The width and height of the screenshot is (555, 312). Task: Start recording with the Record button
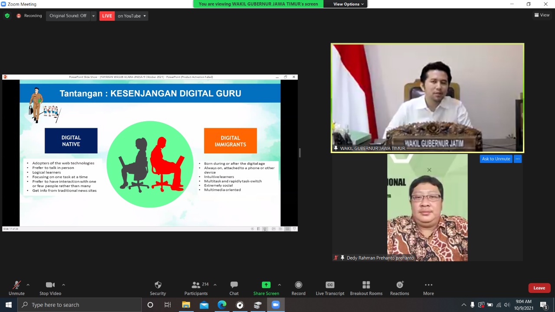click(298, 288)
